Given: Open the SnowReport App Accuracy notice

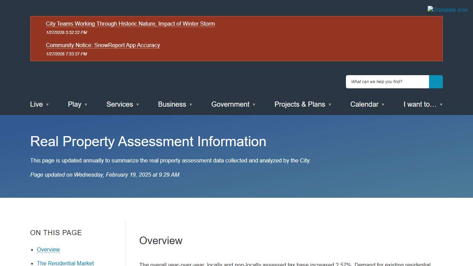Looking at the screenshot, I should (103, 45).
